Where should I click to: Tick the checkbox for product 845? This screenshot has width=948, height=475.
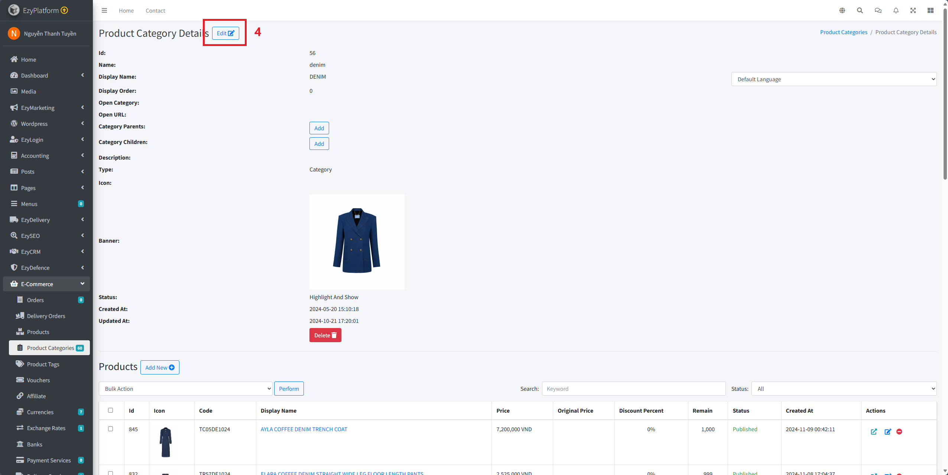[x=110, y=429]
